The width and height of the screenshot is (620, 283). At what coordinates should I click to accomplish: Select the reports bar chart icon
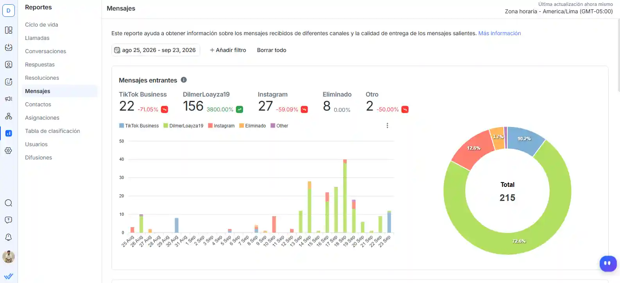(9, 133)
